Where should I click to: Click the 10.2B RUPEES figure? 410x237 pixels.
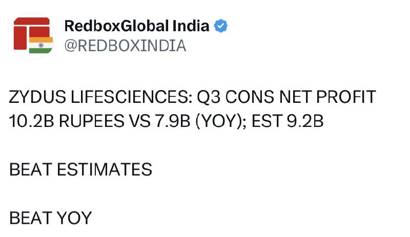click(x=67, y=121)
